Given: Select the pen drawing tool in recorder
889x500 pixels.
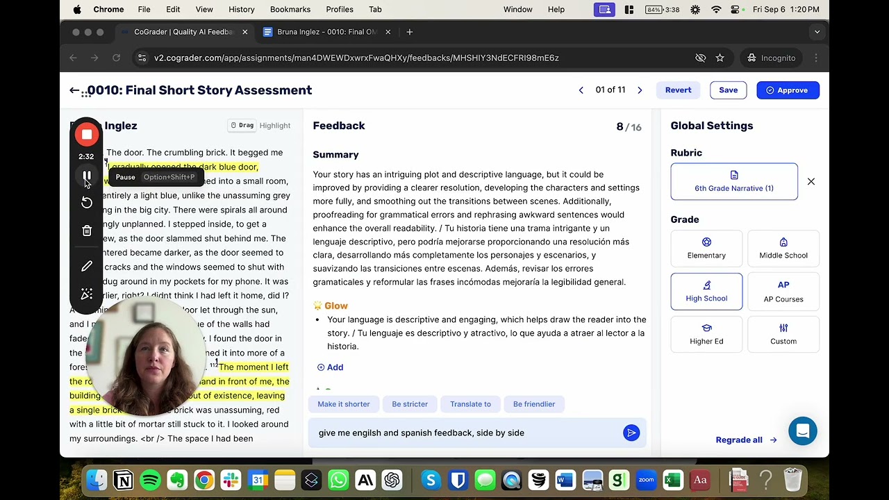Looking at the screenshot, I should click(x=87, y=266).
